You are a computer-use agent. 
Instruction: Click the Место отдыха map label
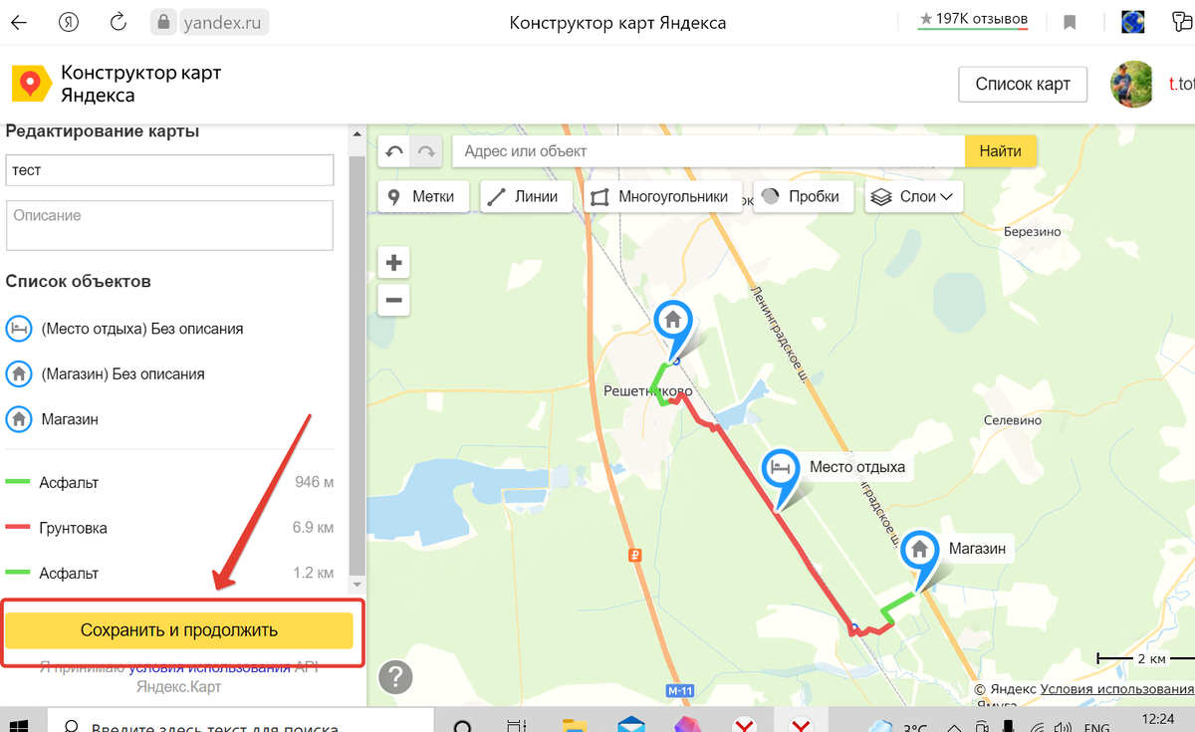coord(857,466)
